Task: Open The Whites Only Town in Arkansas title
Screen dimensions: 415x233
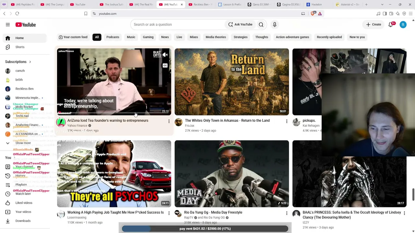Action: coord(227,120)
